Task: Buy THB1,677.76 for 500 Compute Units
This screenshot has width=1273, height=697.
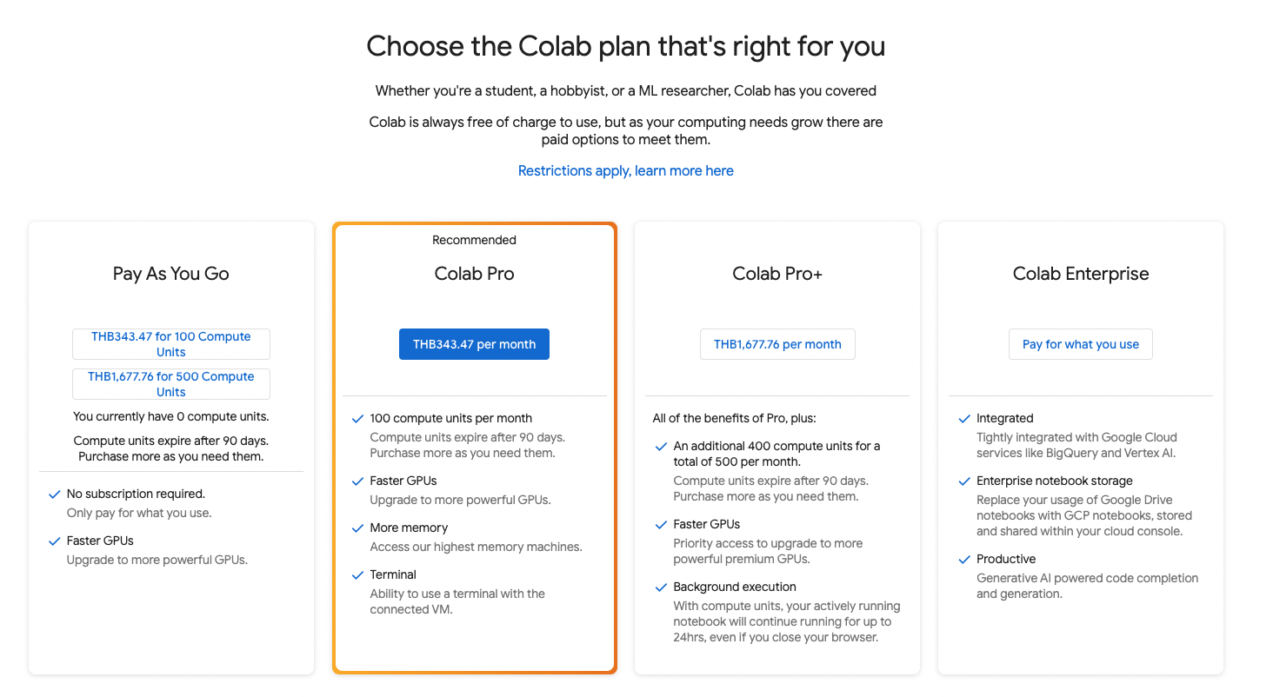Action: (171, 384)
